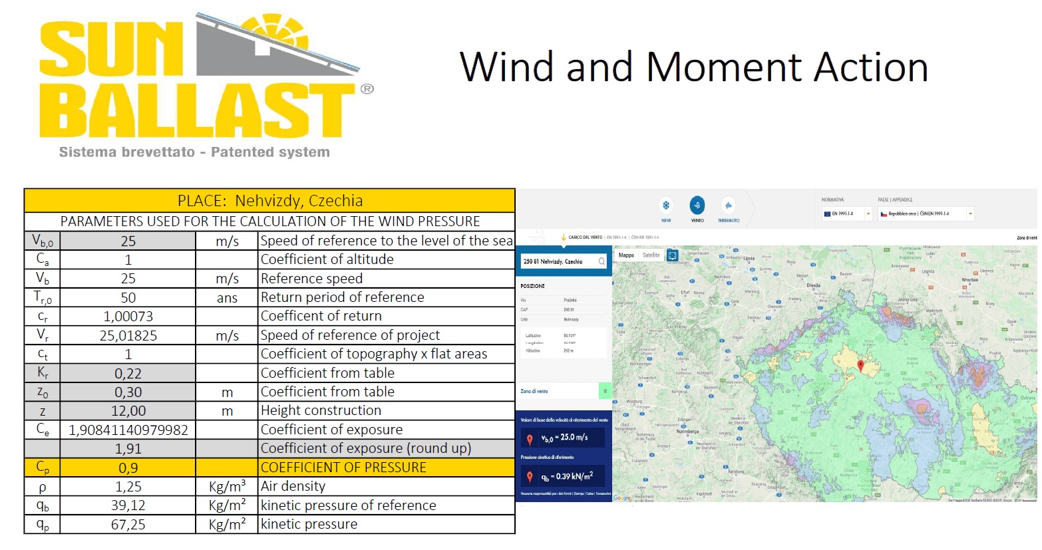This screenshot has height=550, width=1042.
Task: Click the Google logo on the map
Action: coord(621,497)
